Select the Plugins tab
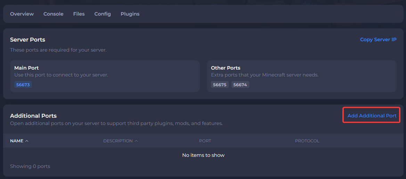 point(130,14)
